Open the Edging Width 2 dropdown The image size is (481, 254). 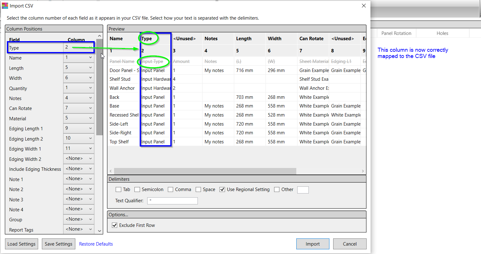[x=79, y=159]
